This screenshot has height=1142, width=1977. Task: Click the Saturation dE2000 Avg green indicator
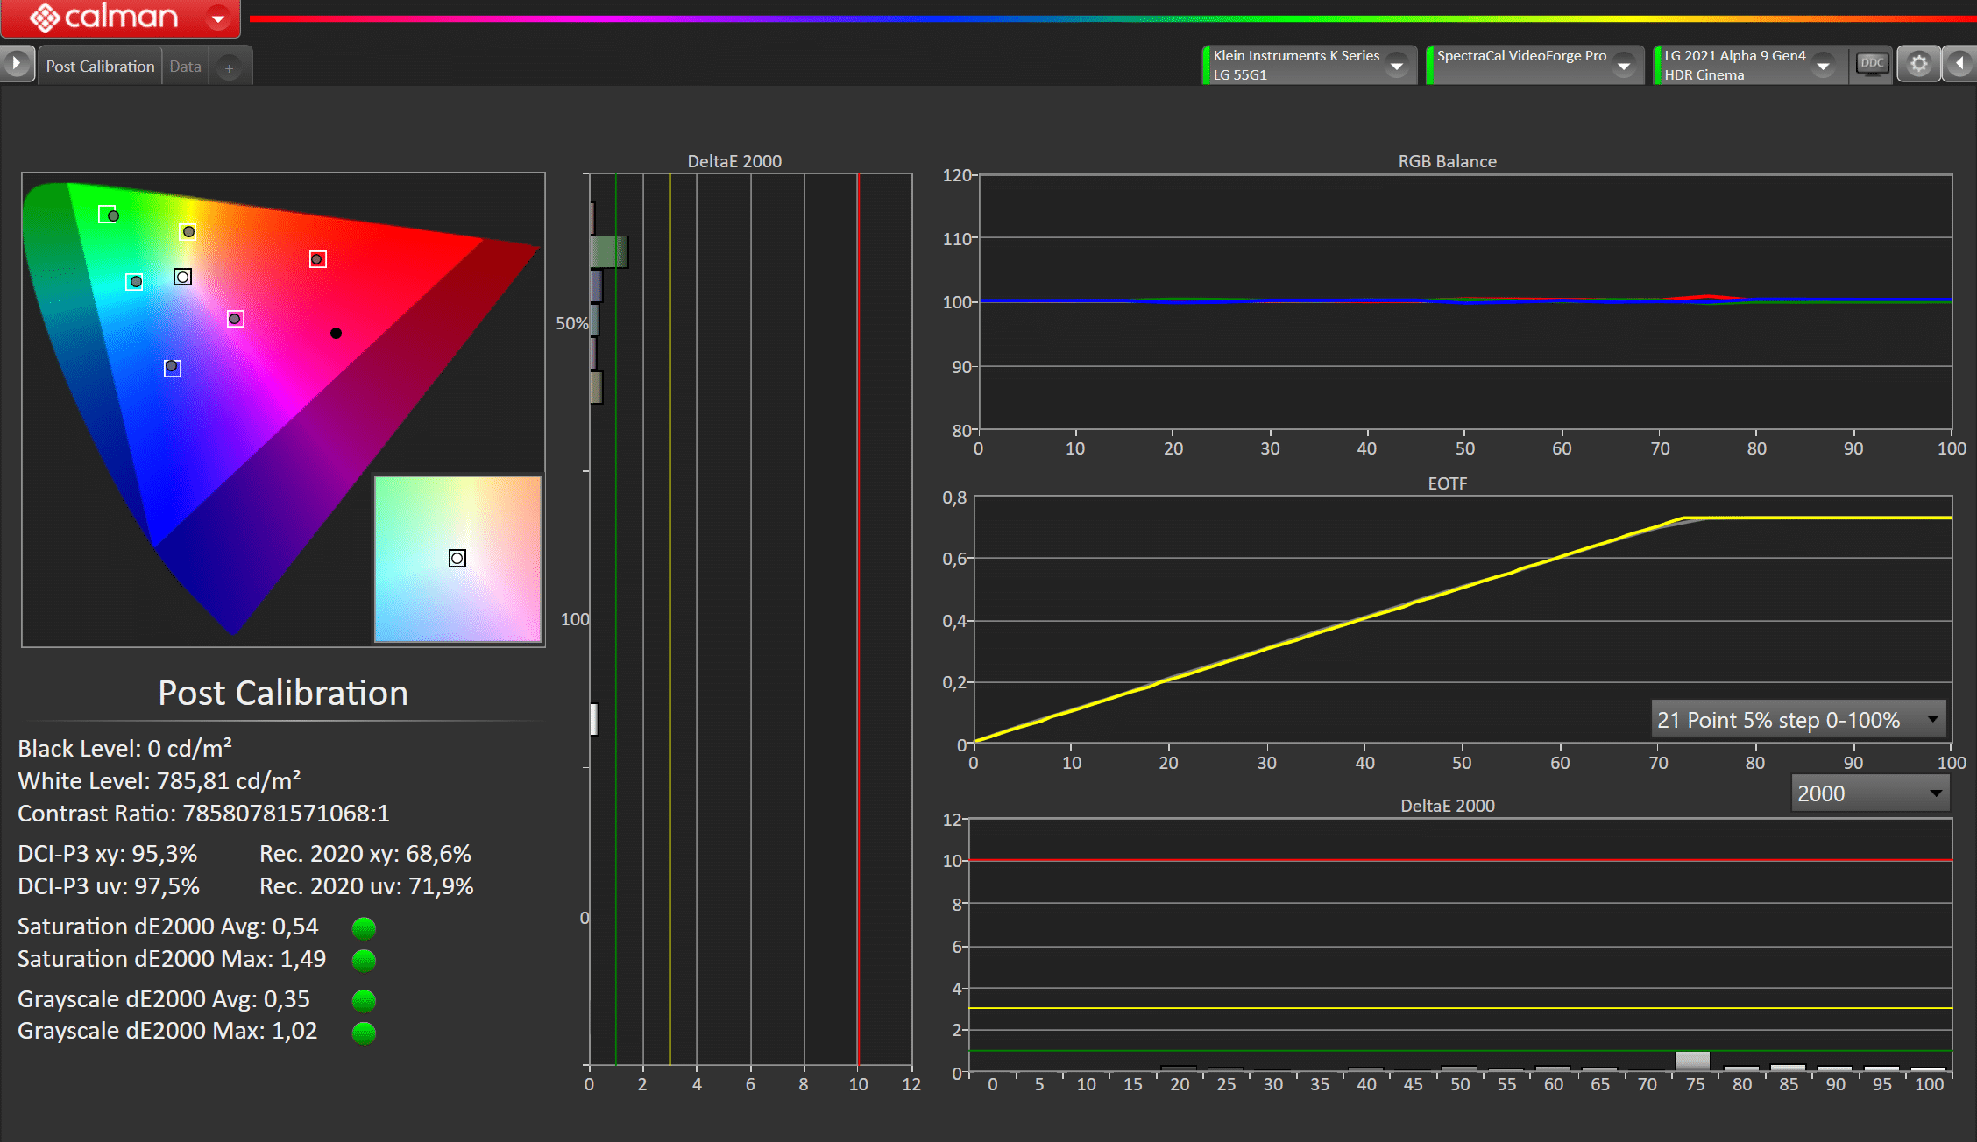[364, 927]
